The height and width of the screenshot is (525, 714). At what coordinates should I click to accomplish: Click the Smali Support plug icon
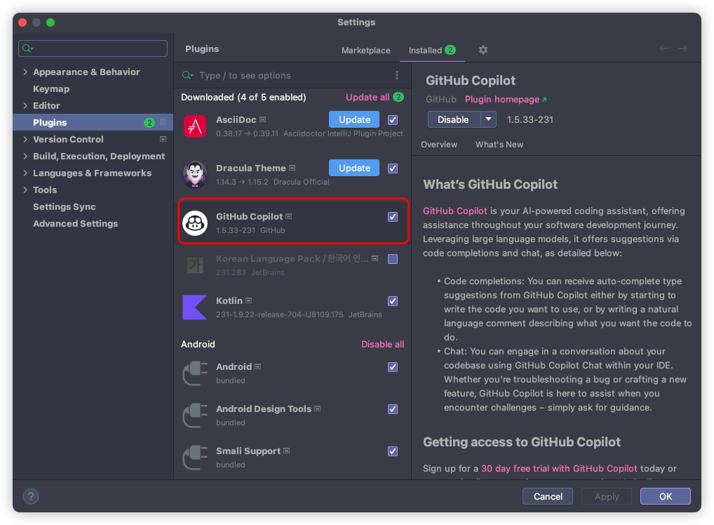195,458
